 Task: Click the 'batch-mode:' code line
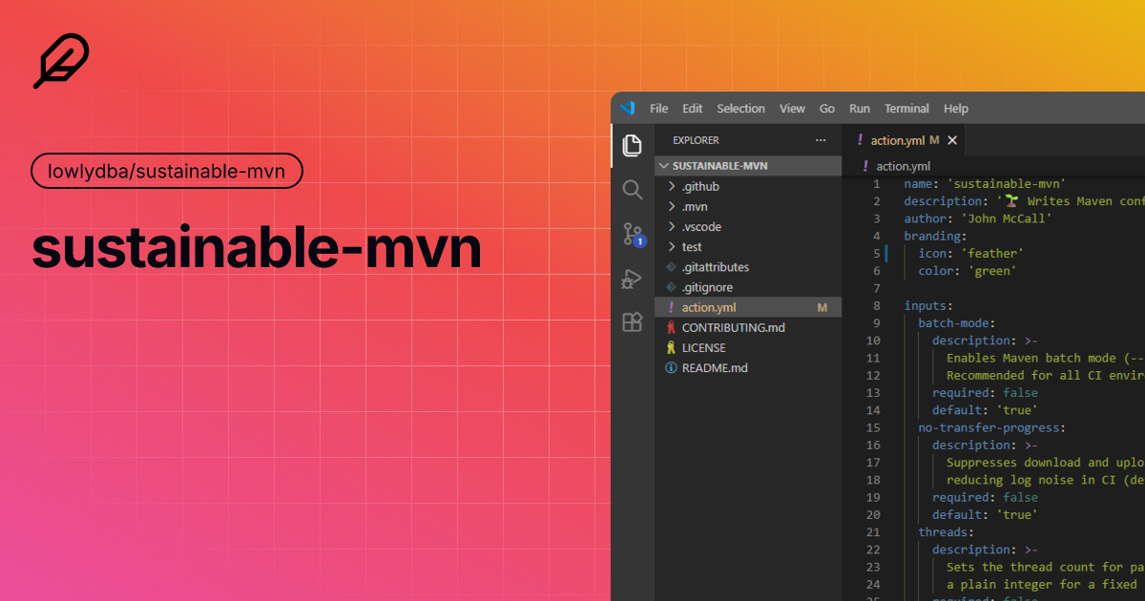(957, 323)
